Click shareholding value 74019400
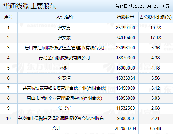 (x=125, y=38)
